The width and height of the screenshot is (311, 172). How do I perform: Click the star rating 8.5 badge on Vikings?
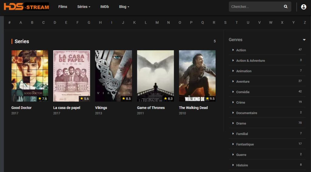126,99
